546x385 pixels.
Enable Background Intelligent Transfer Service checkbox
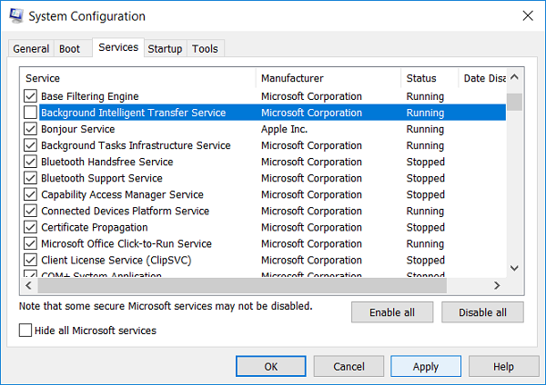(x=31, y=113)
